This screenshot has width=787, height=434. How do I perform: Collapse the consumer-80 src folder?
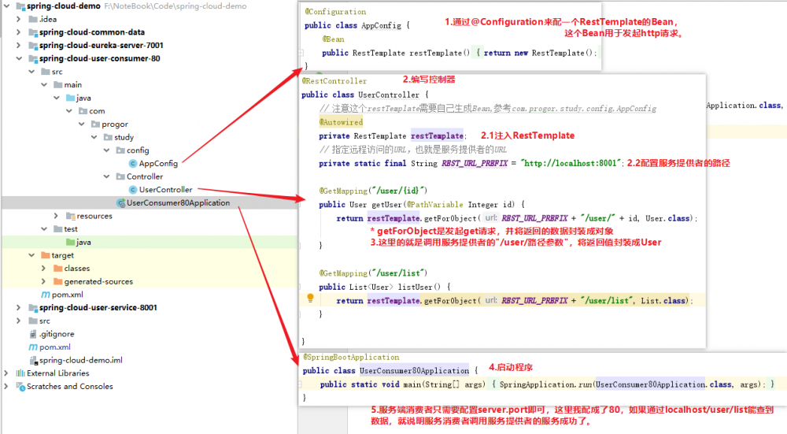point(31,72)
